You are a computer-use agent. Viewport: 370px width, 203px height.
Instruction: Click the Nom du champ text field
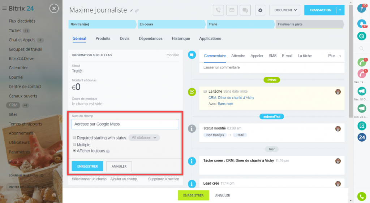coord(125,124)
